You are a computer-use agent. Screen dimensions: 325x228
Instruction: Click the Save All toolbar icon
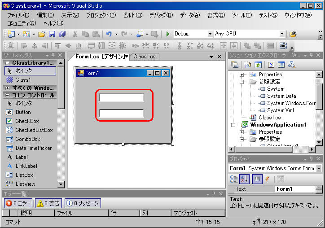tap(62, 34)
